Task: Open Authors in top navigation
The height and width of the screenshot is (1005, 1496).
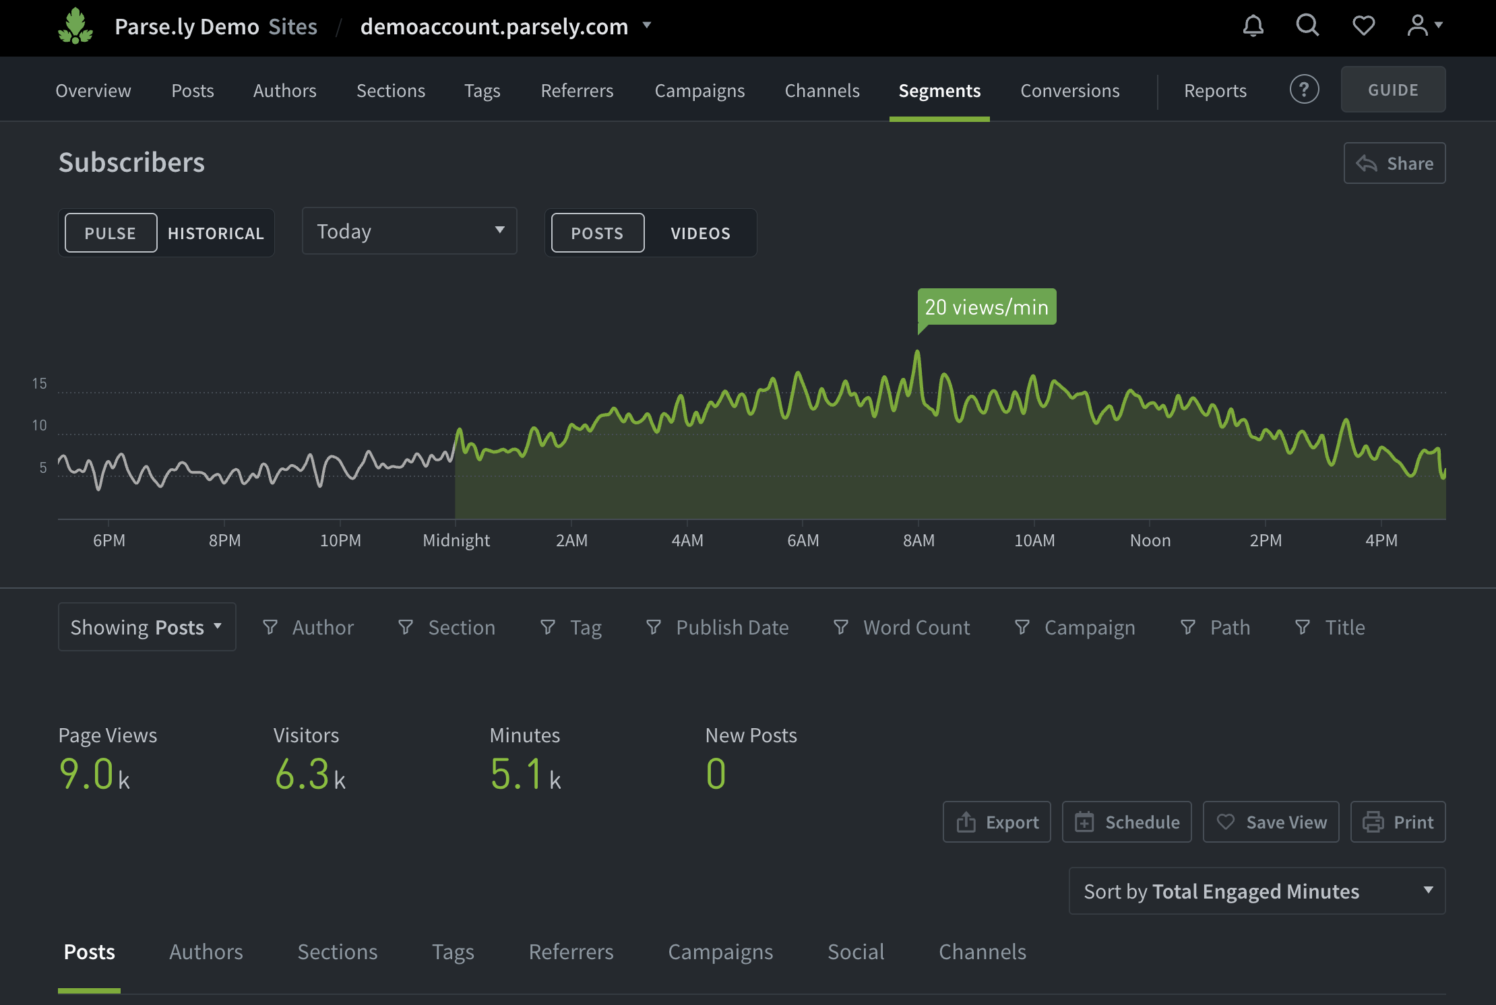Action: (284, 90)
